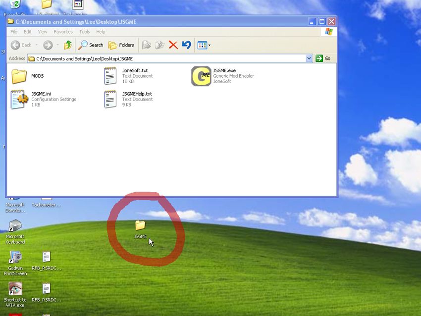Click the MODS folder name text
The image size is (421, 316).
pos(37,76)
